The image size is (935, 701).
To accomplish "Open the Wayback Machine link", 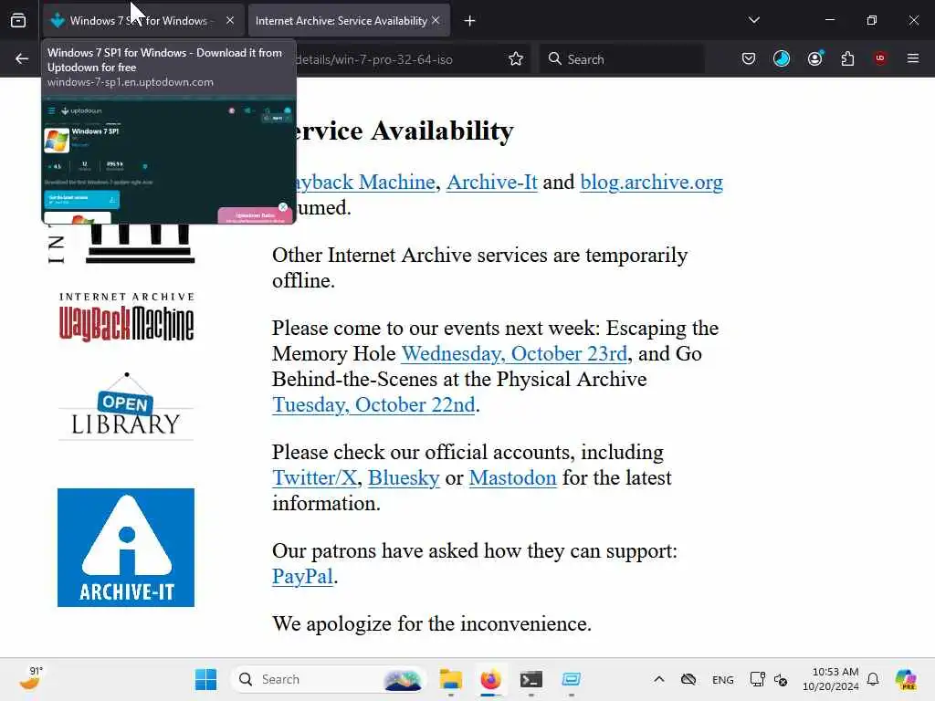I will point(363,182).
